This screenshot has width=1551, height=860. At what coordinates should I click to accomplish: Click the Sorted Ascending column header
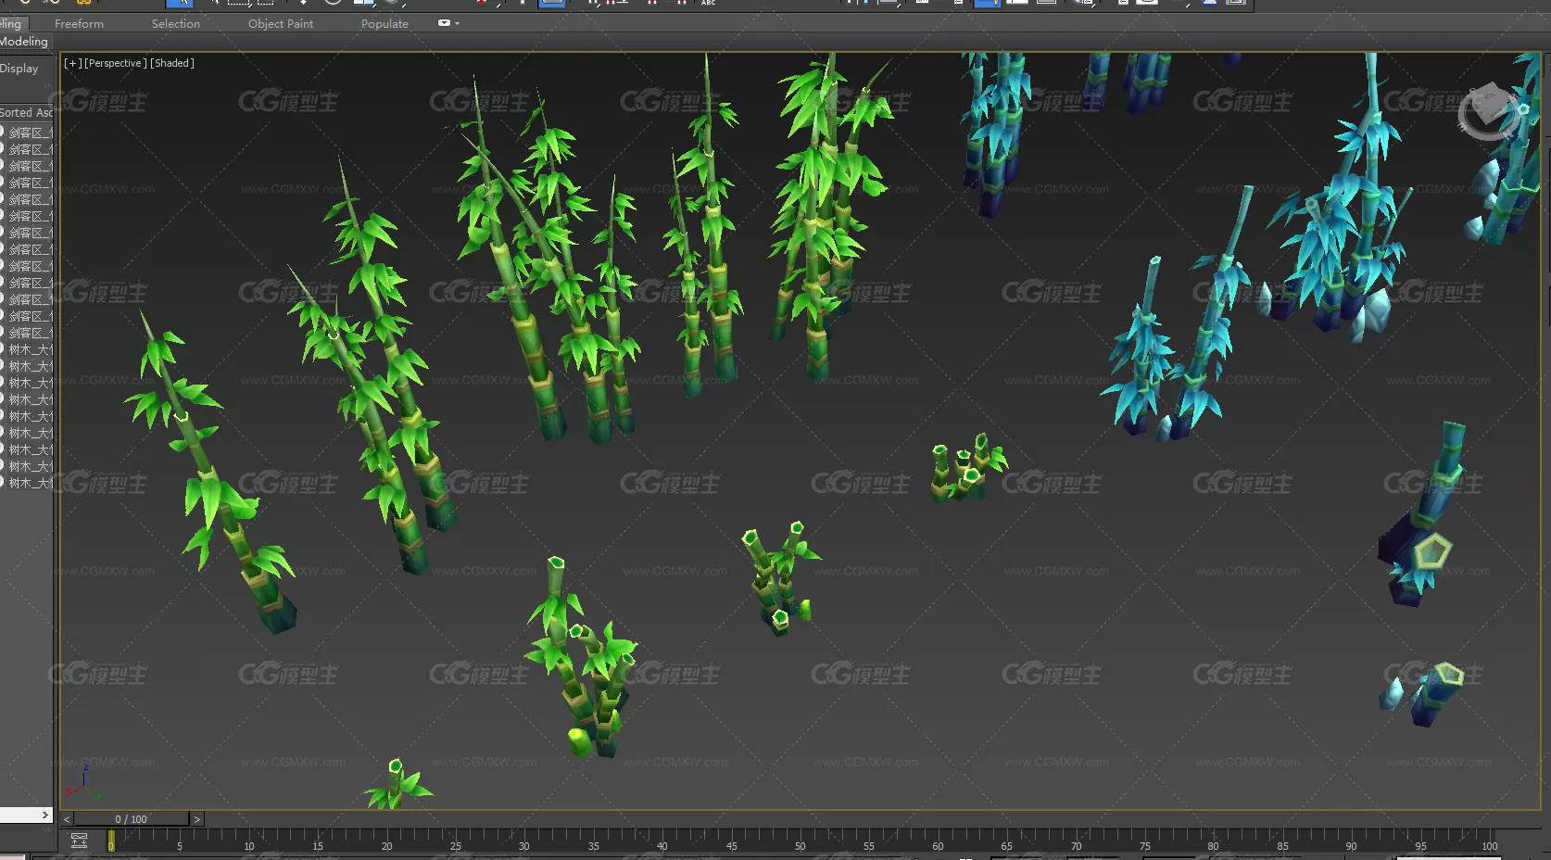click(27, 112)
